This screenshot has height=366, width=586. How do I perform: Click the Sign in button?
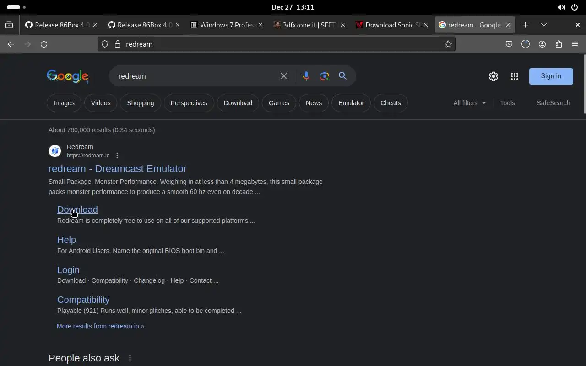(x=551, y=76)
